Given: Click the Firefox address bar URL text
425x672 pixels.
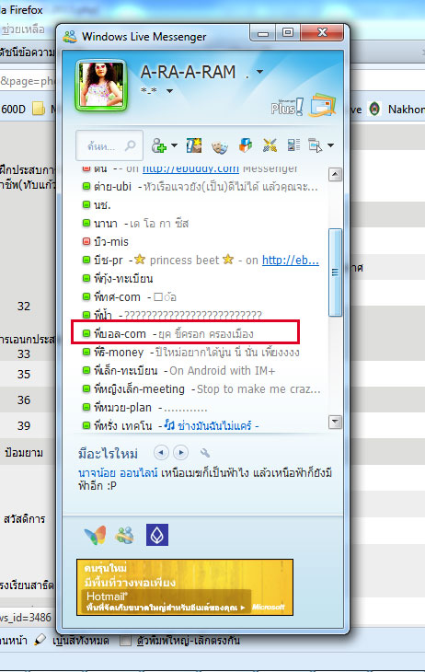Looking at the screenshot, I should pyautogui.click(x=28, y=81).
